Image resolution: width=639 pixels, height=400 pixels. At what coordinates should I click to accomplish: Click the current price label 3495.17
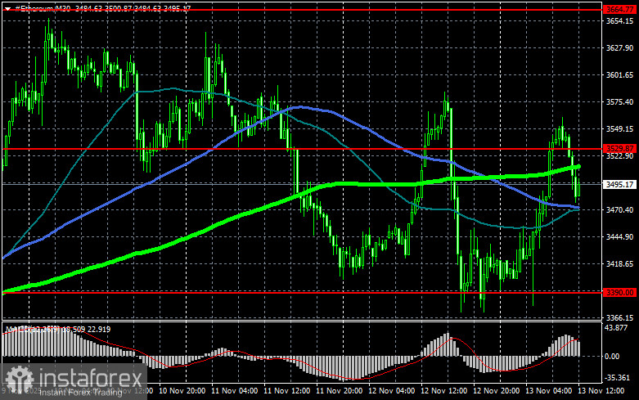[x=619, y=185]
